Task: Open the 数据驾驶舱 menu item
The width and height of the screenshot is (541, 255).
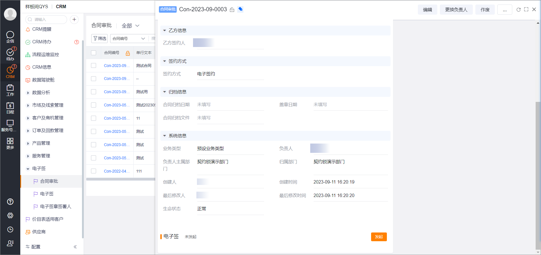Action: [x=43, y=80]
